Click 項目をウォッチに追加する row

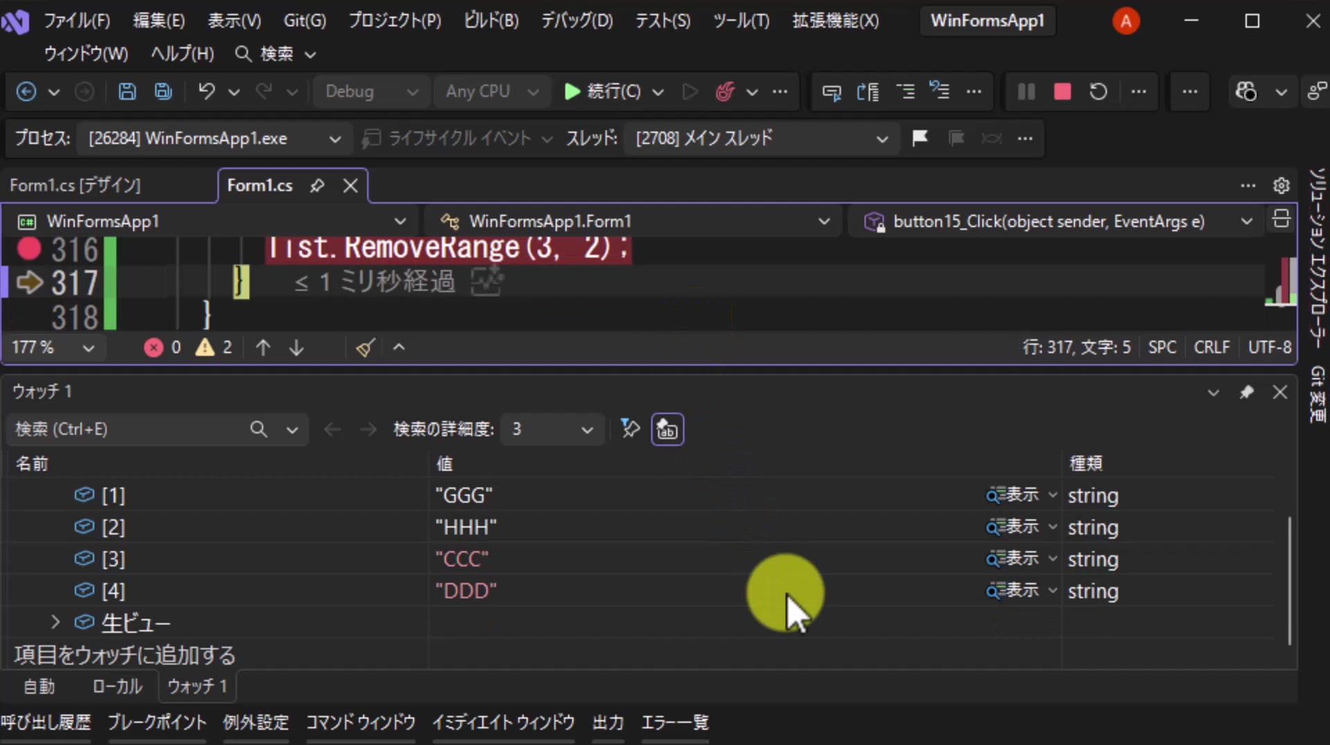[125, 654]
